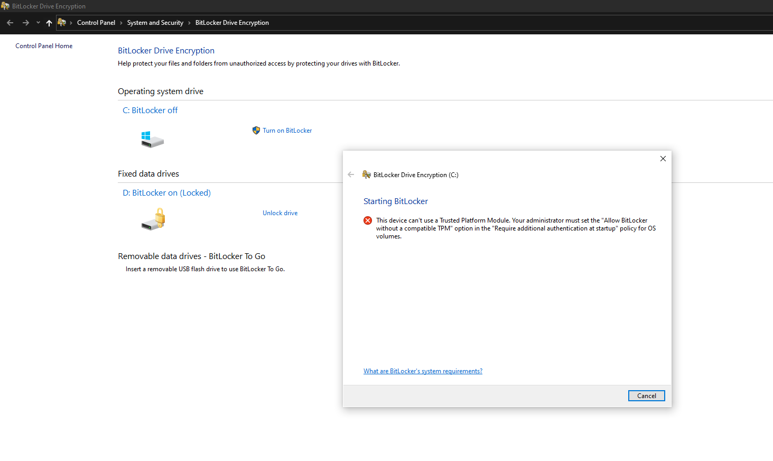Click the Help protect your files description text
Viewport: 773px width, 461px height.
259,63
